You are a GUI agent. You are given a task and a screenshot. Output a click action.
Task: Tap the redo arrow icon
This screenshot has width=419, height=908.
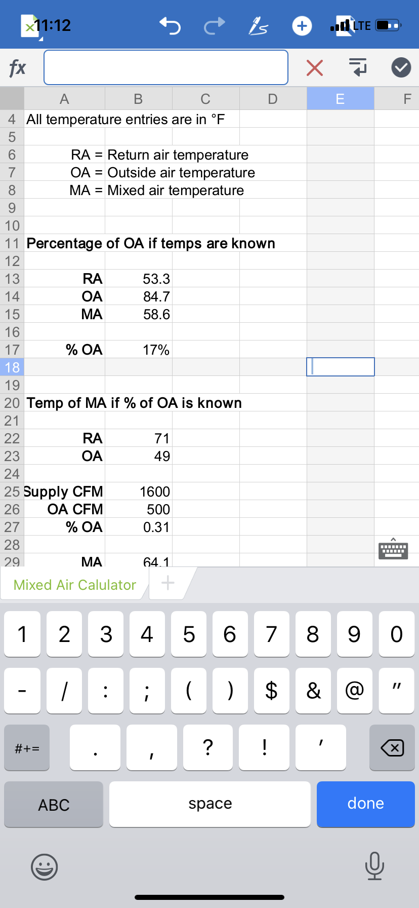(214, 25)
